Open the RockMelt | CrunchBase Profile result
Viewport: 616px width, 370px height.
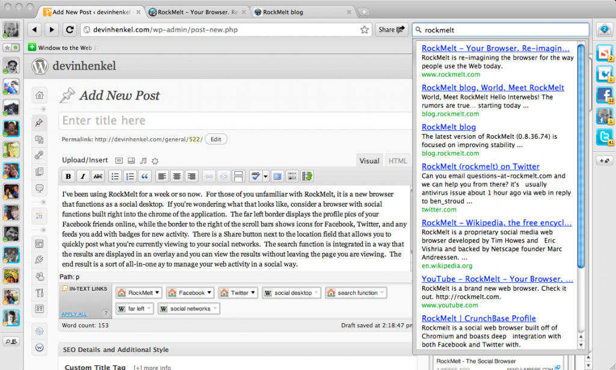click(x=478, y=318)
